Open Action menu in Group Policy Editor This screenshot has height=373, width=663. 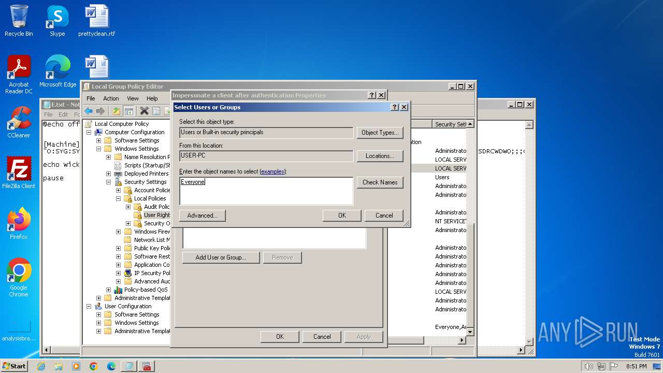[x=111, y=98]
